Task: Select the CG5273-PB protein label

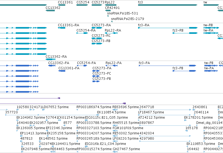Action: [x=102, y=79]
